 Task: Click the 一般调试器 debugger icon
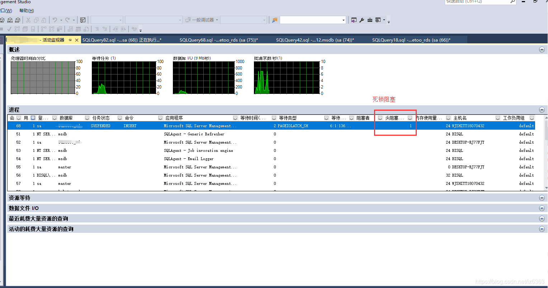(188, 20)
